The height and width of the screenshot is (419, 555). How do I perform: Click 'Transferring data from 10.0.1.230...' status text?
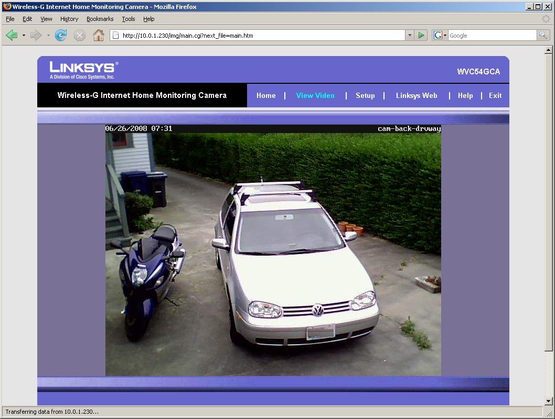coord(52,412)
